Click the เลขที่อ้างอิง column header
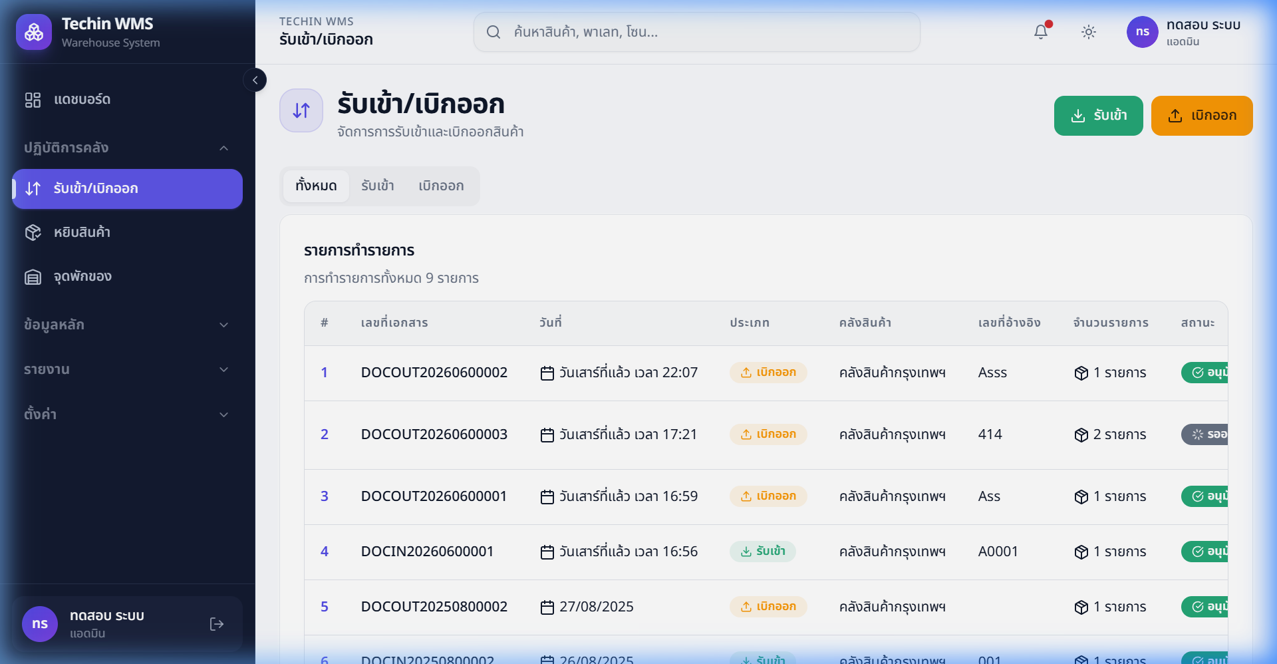The image size is (1277, 664). pos(1010,323)
